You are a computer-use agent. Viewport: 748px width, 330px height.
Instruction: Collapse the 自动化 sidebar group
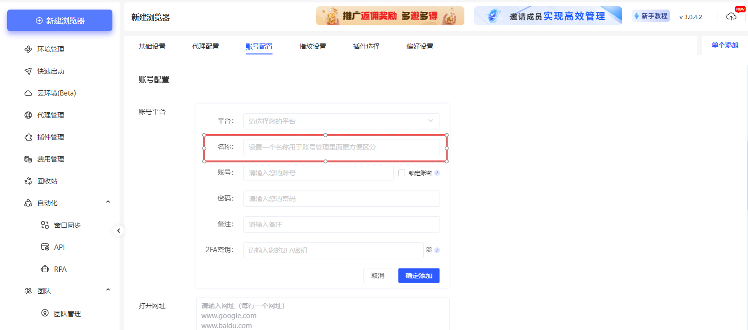click(108, 202)
